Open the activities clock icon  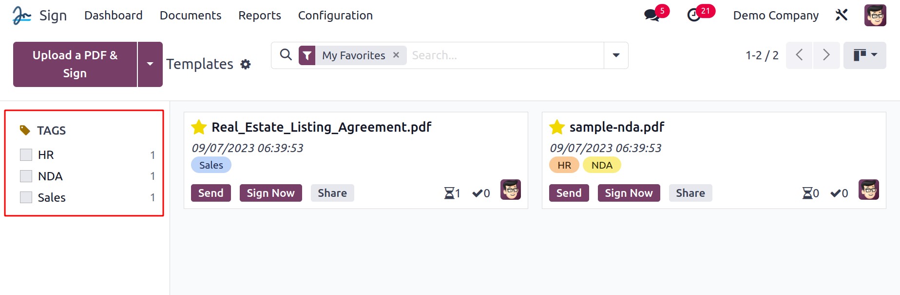[693, 15]
